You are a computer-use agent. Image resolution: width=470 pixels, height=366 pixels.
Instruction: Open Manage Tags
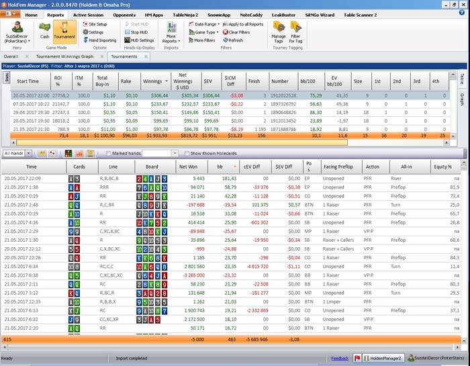click(279, 32)
